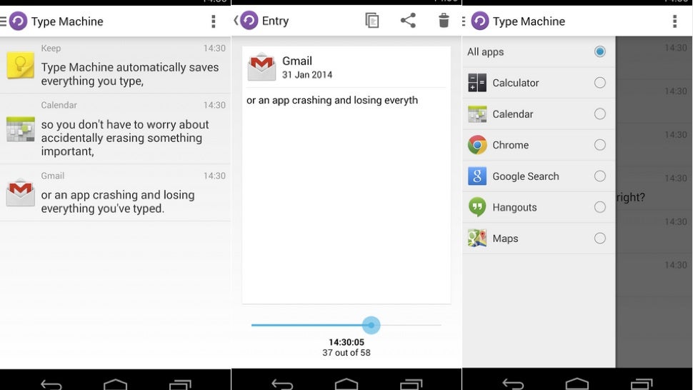Image resolution: width=693 pixels, height=390 pixels.
Task: Tap Type Machine logo in right screen header
Action: (x=480, y=21)
